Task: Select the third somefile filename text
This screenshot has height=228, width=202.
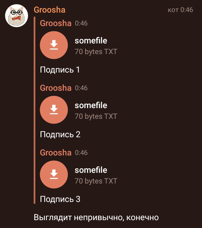Action: 91,170
